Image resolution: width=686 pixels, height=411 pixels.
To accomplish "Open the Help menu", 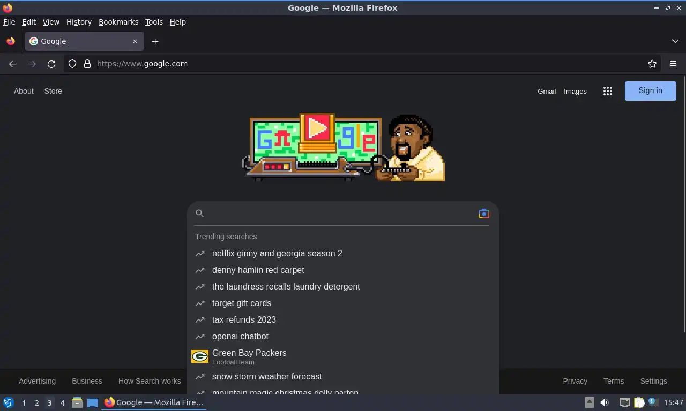I will (178, 22).
